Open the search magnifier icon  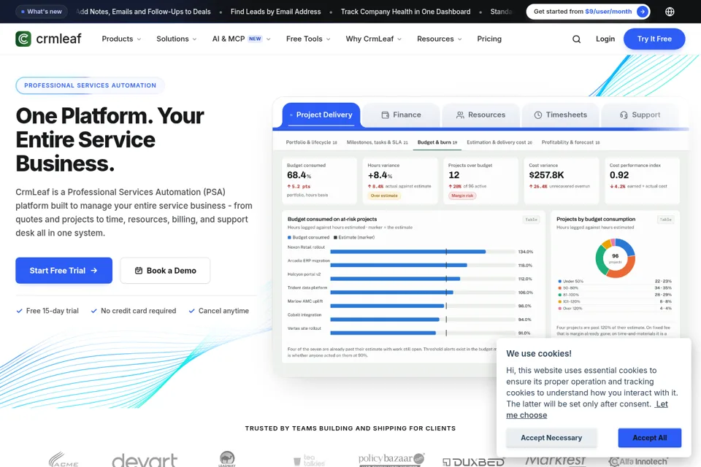tap(577, 39)
